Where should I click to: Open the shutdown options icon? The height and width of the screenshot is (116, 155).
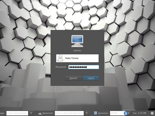(152, 113)
